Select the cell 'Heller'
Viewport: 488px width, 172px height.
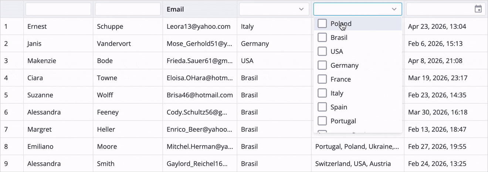point(128,130)
